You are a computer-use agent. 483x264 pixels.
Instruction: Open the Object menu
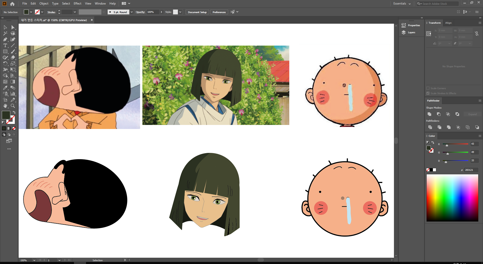pyautogui.click(x=44, y=4)
